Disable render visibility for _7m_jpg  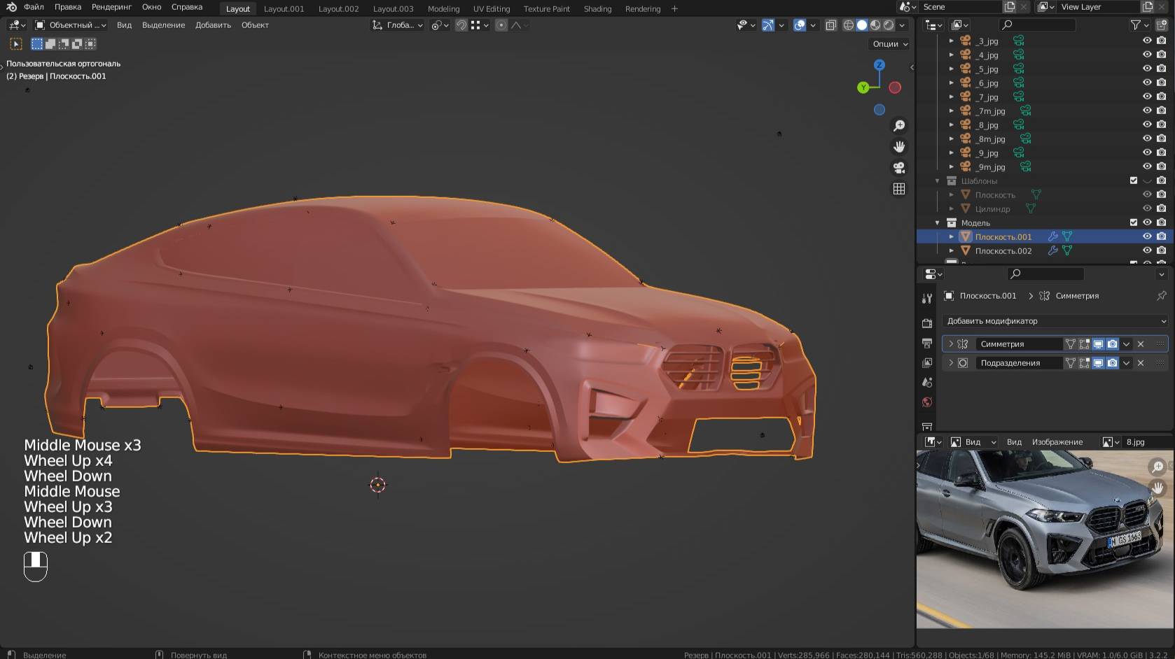(1160, 111)
